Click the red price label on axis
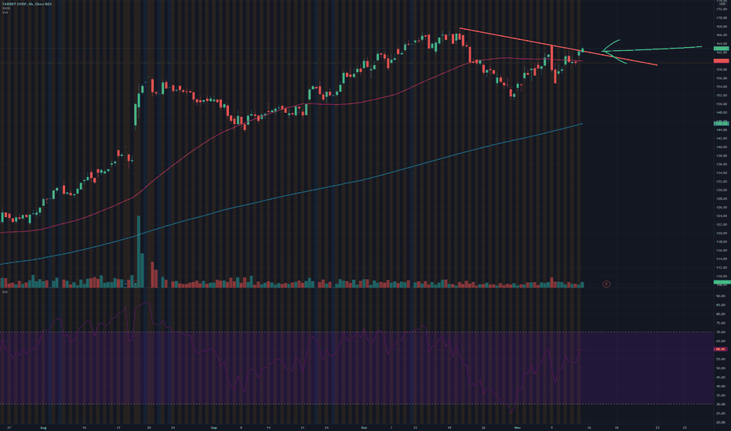The height and width of the screenshot is (431, 731). click(722, 60)
